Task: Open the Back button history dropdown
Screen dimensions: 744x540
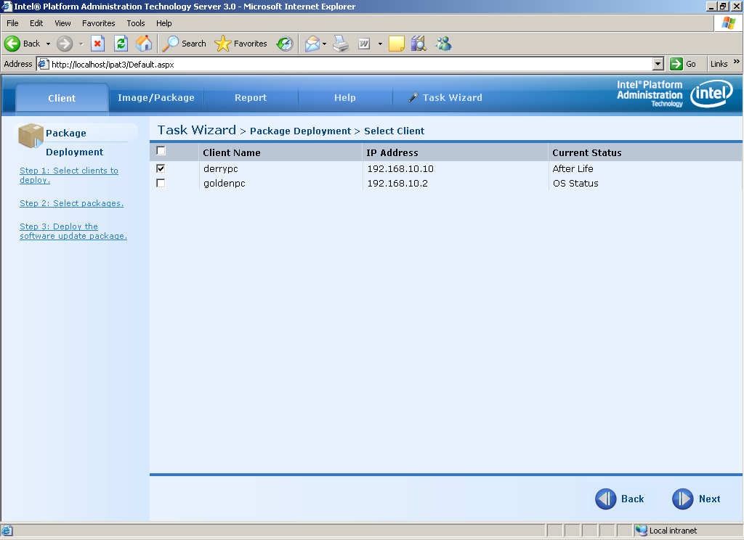Action: (48, 44)
